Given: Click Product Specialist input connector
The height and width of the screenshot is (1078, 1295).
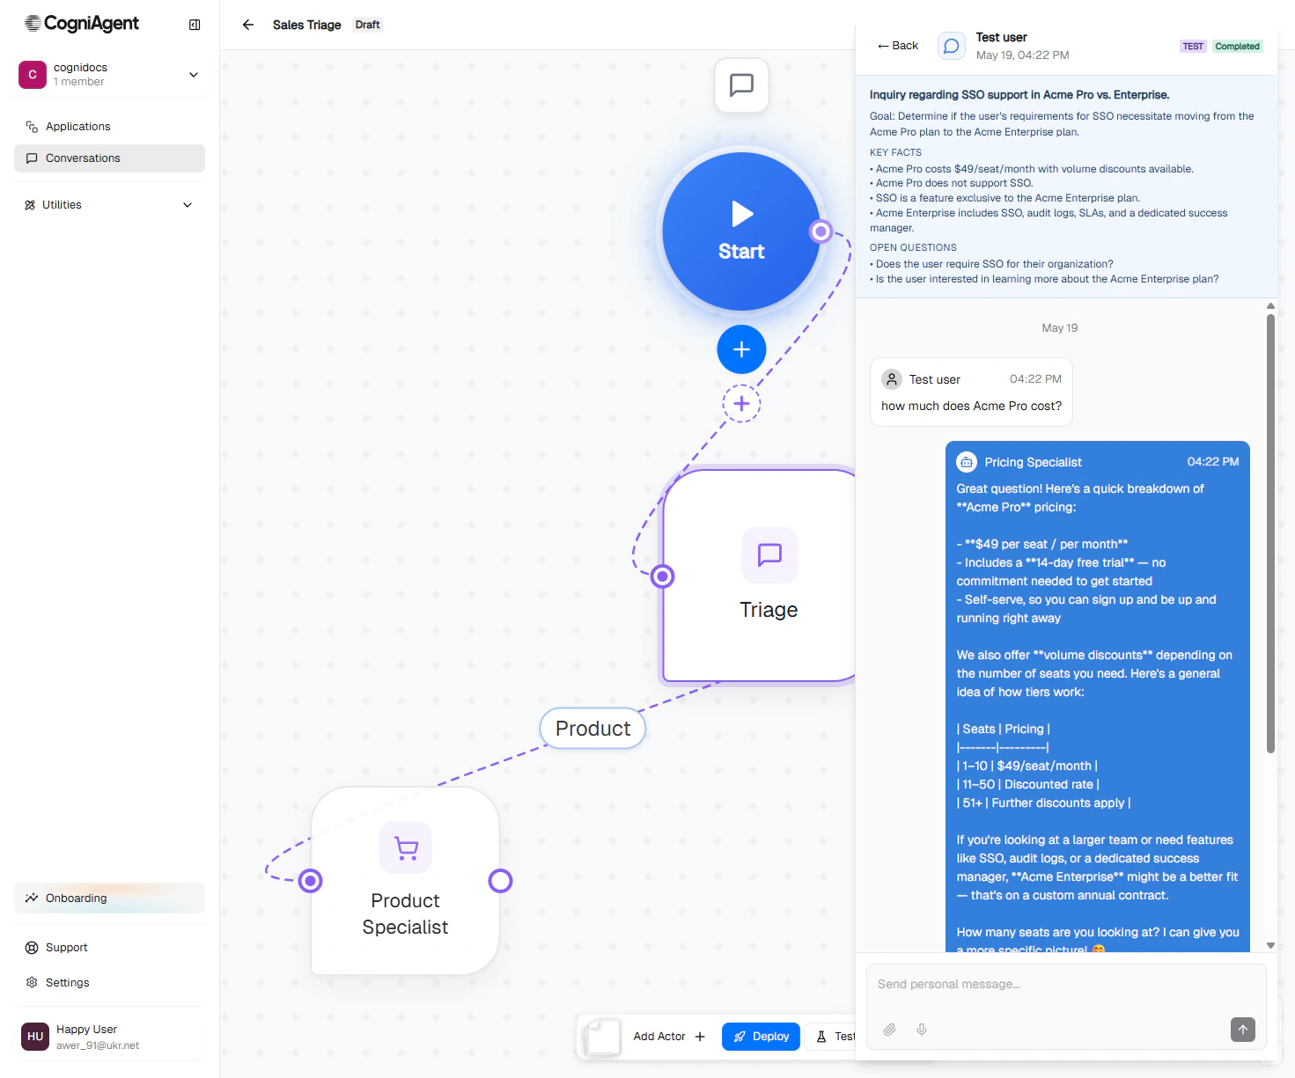Looking at the screenshot, I should point(311,881).
